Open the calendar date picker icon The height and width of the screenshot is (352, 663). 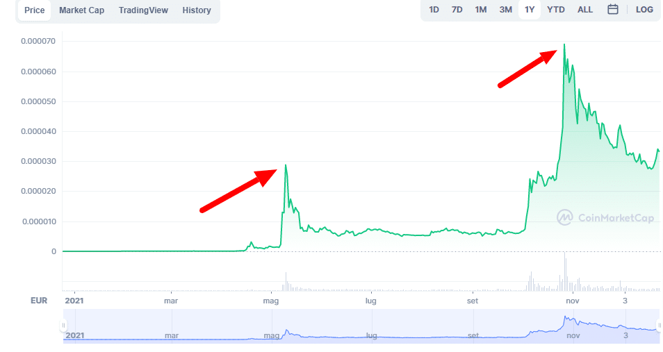(x=613, y=9)
